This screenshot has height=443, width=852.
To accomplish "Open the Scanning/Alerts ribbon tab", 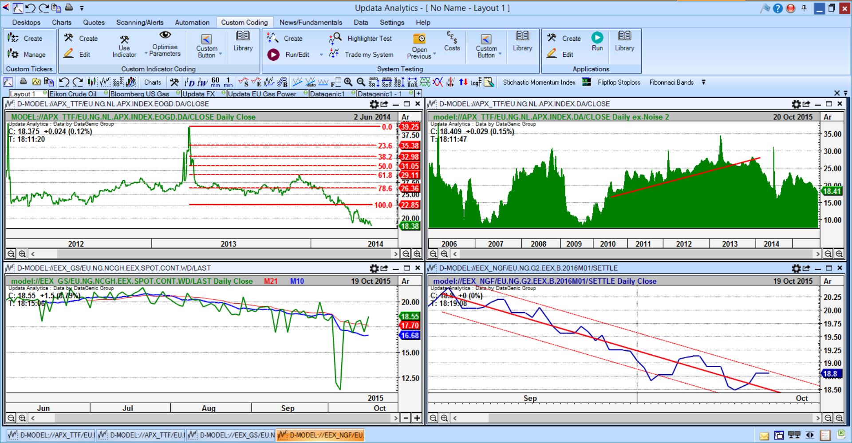I will (140, 22).
